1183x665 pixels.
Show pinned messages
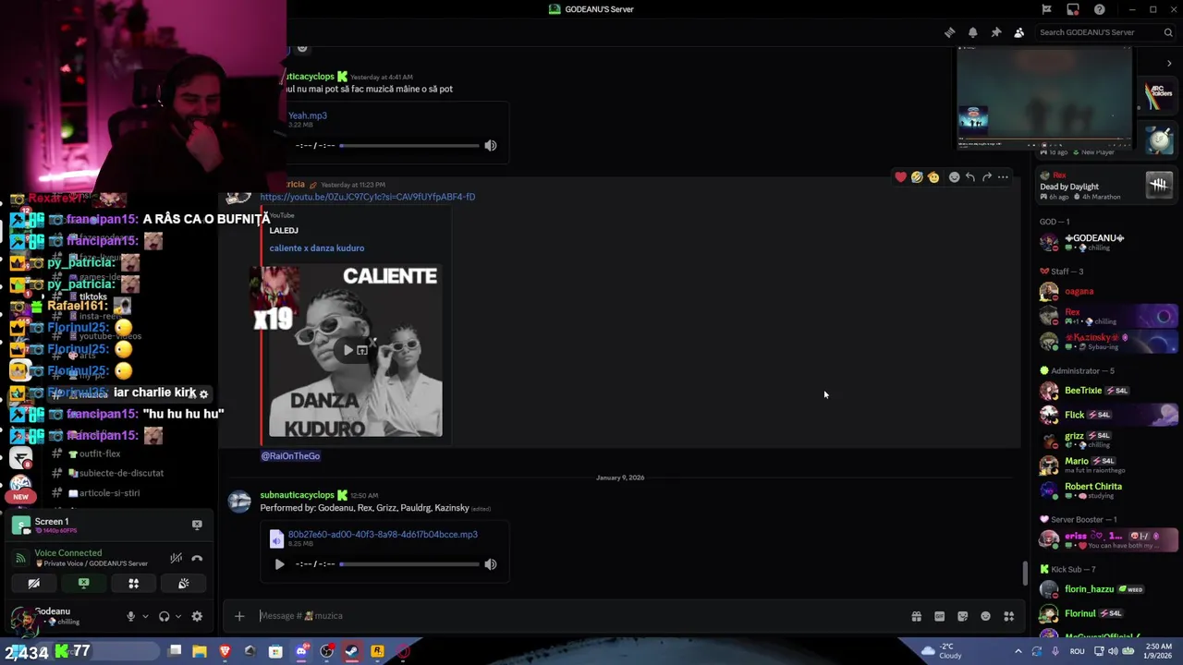(x=995, y=32)
